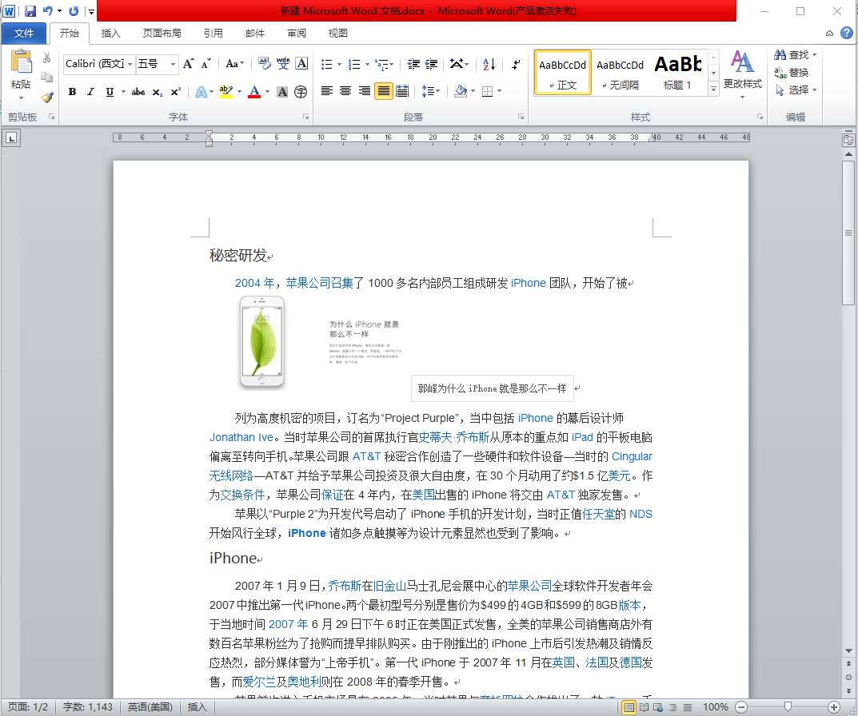Viewport: 858px width, 716px height.
Task: Open the 插入 ribbon tab
Action: 110,34
